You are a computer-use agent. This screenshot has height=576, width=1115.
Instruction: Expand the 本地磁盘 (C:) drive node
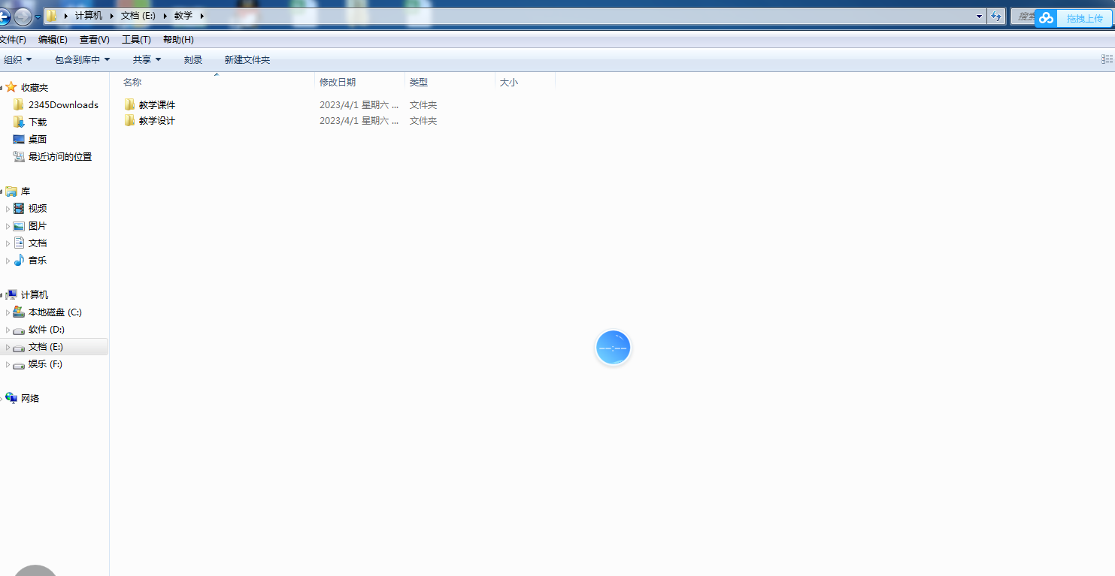coord(8,312)
